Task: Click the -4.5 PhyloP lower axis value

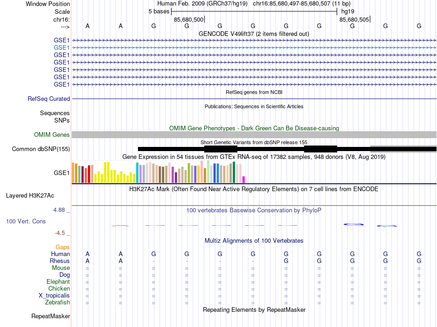Action: [60, 233]
